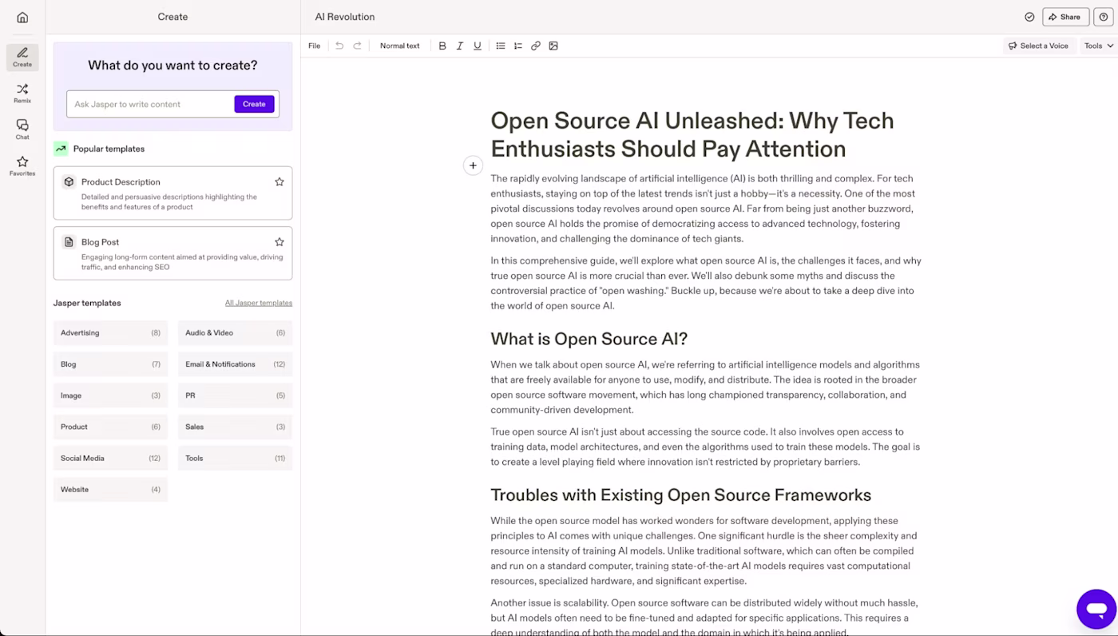Click the purple Create button

254,104
